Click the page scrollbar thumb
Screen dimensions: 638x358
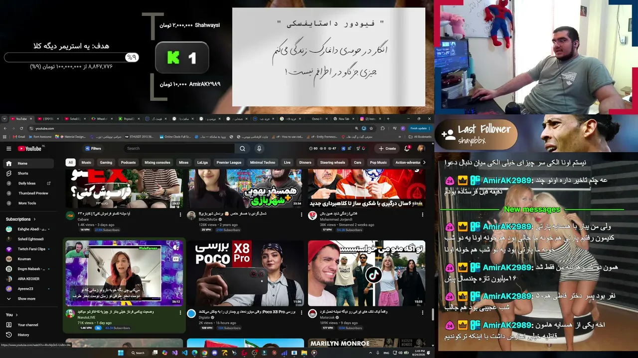click(x=433, y=314)
